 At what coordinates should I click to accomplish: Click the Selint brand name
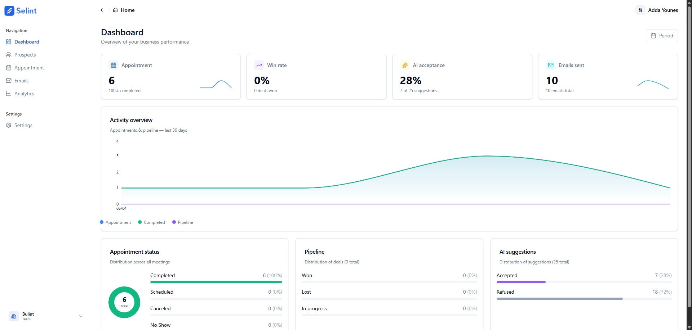coord(26,11)
